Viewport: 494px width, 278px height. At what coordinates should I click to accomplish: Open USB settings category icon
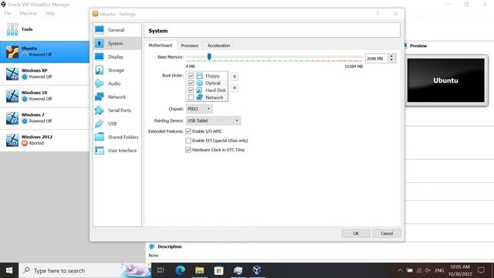100,124
